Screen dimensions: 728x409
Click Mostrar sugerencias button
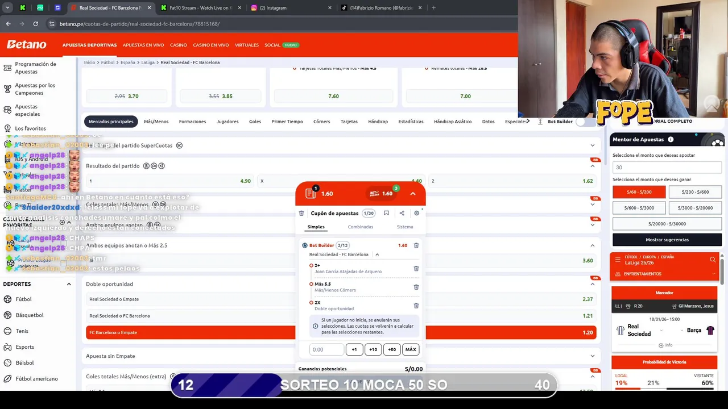667,240
